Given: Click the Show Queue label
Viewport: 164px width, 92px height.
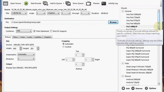Looking at the screenshot, I should tap(78, 3).
